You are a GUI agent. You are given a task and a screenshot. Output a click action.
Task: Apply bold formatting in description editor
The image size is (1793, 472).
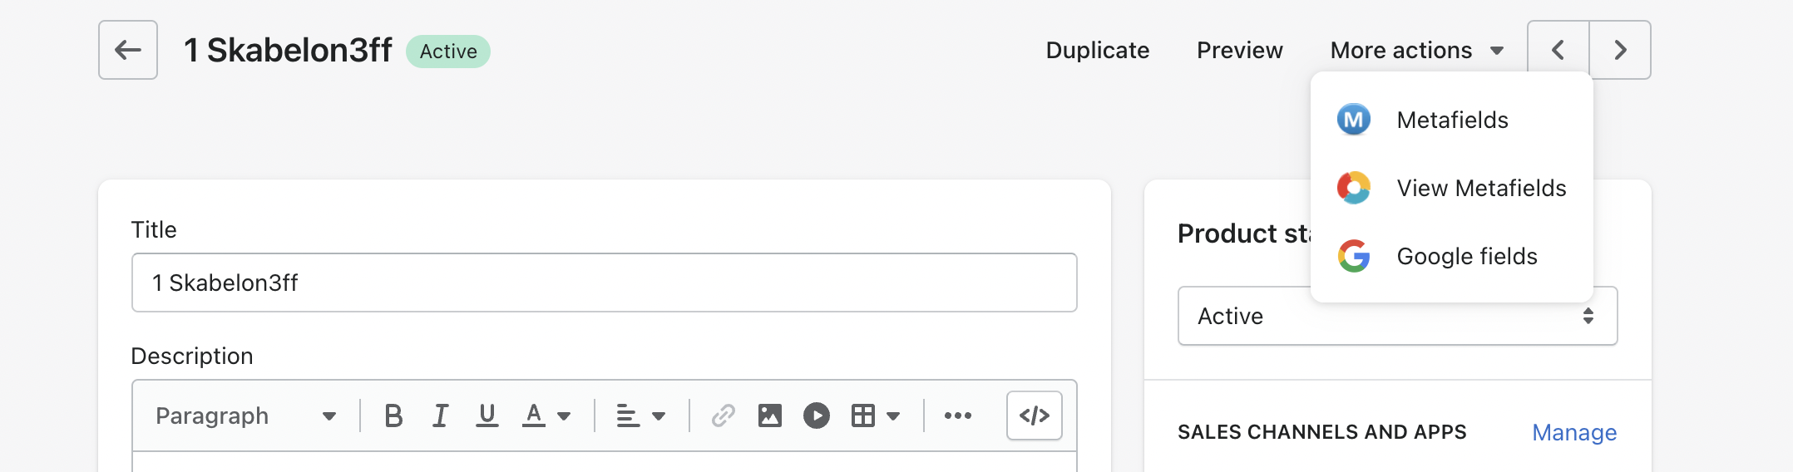tap(393, 415)
